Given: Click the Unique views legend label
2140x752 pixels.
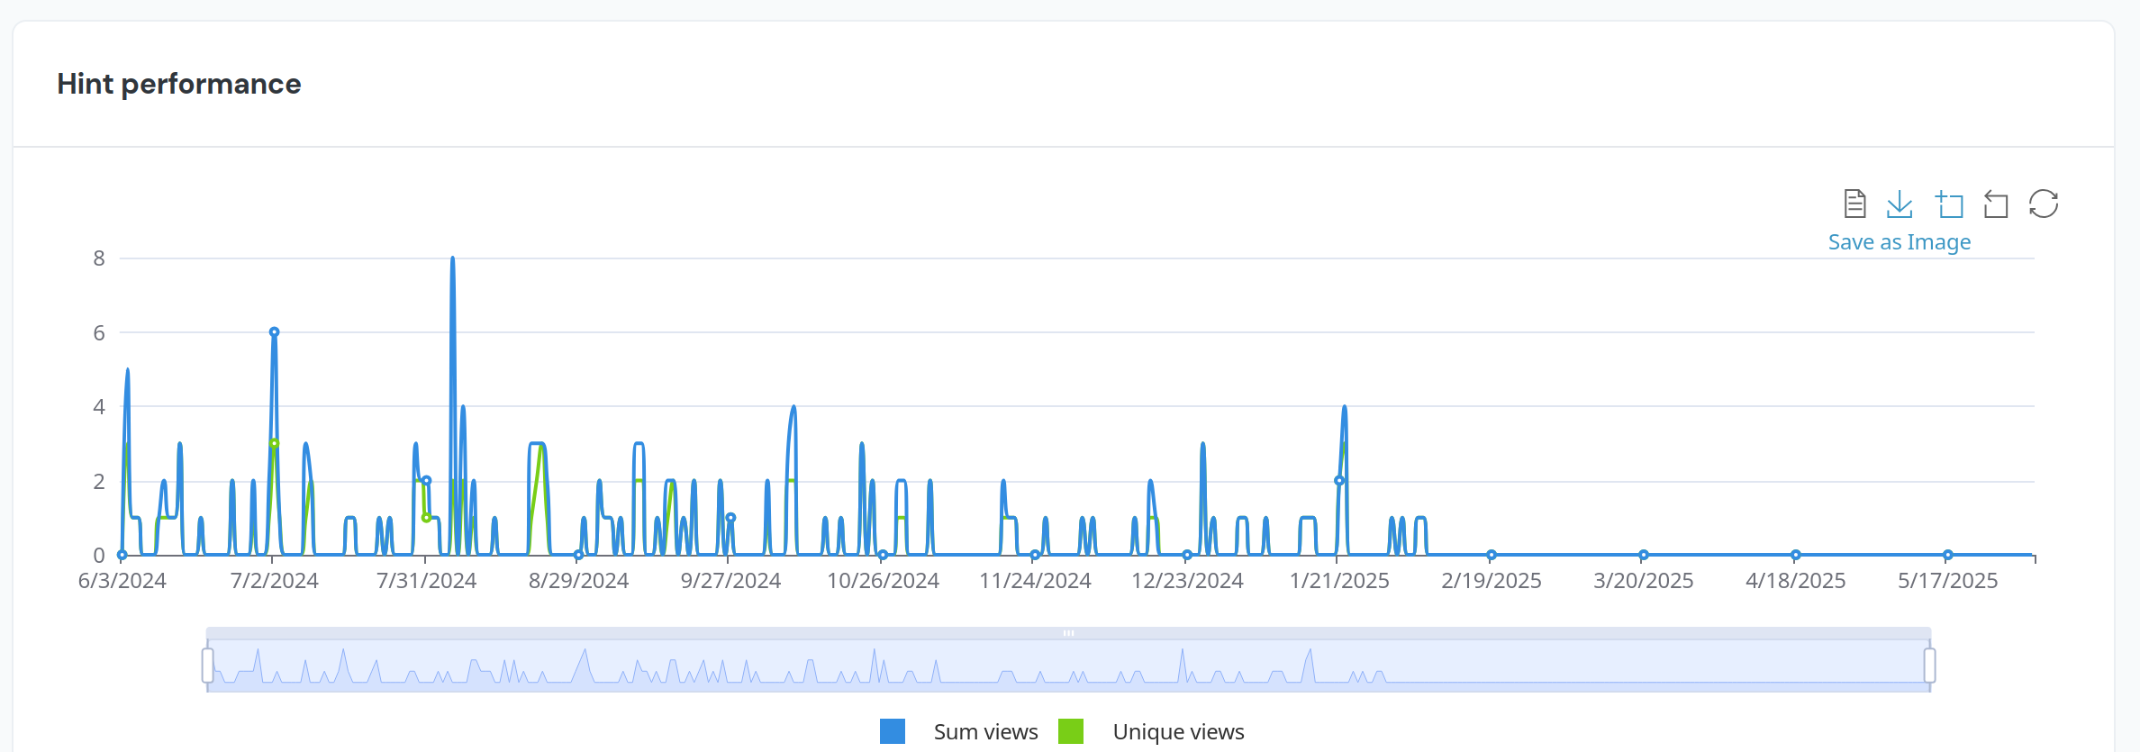Looking at the screenshot, I should point(1178,731).
